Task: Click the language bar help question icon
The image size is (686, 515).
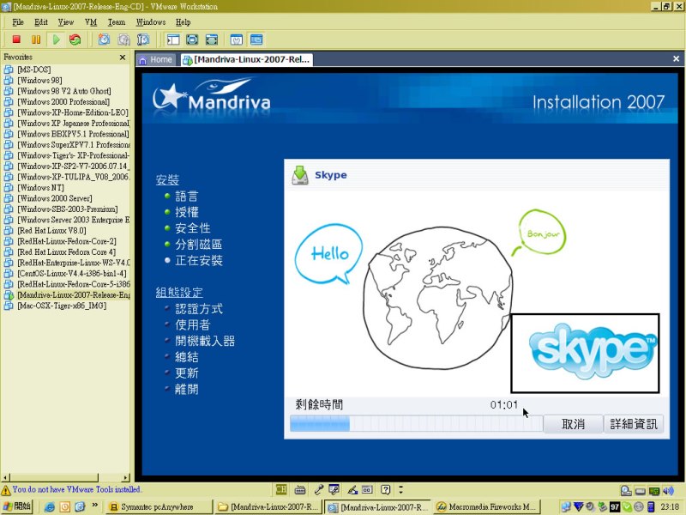Action: (385, 489)
